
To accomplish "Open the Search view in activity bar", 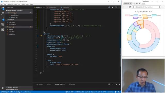I will click(3, 13).
